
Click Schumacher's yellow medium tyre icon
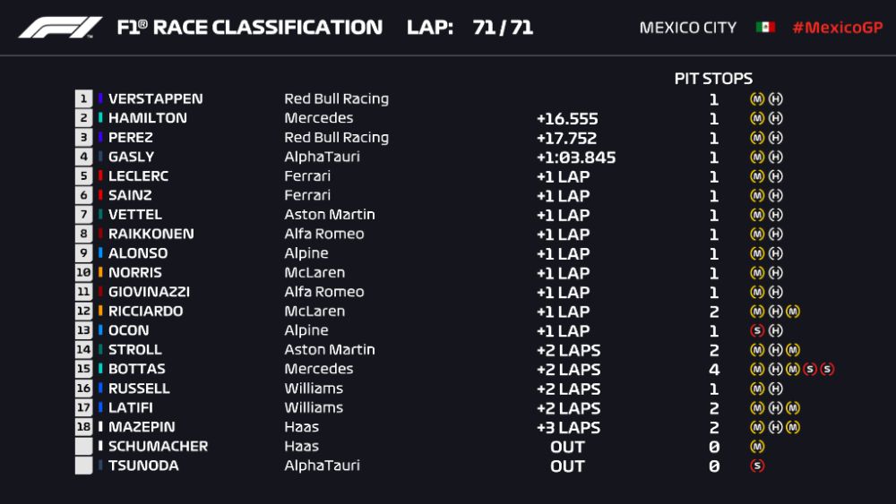(757, 446)
